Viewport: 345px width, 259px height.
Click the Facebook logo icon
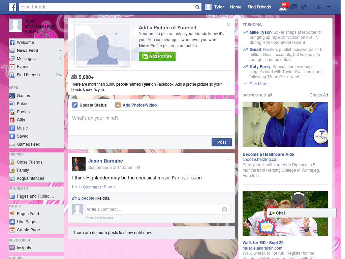[x=12, y=7]
